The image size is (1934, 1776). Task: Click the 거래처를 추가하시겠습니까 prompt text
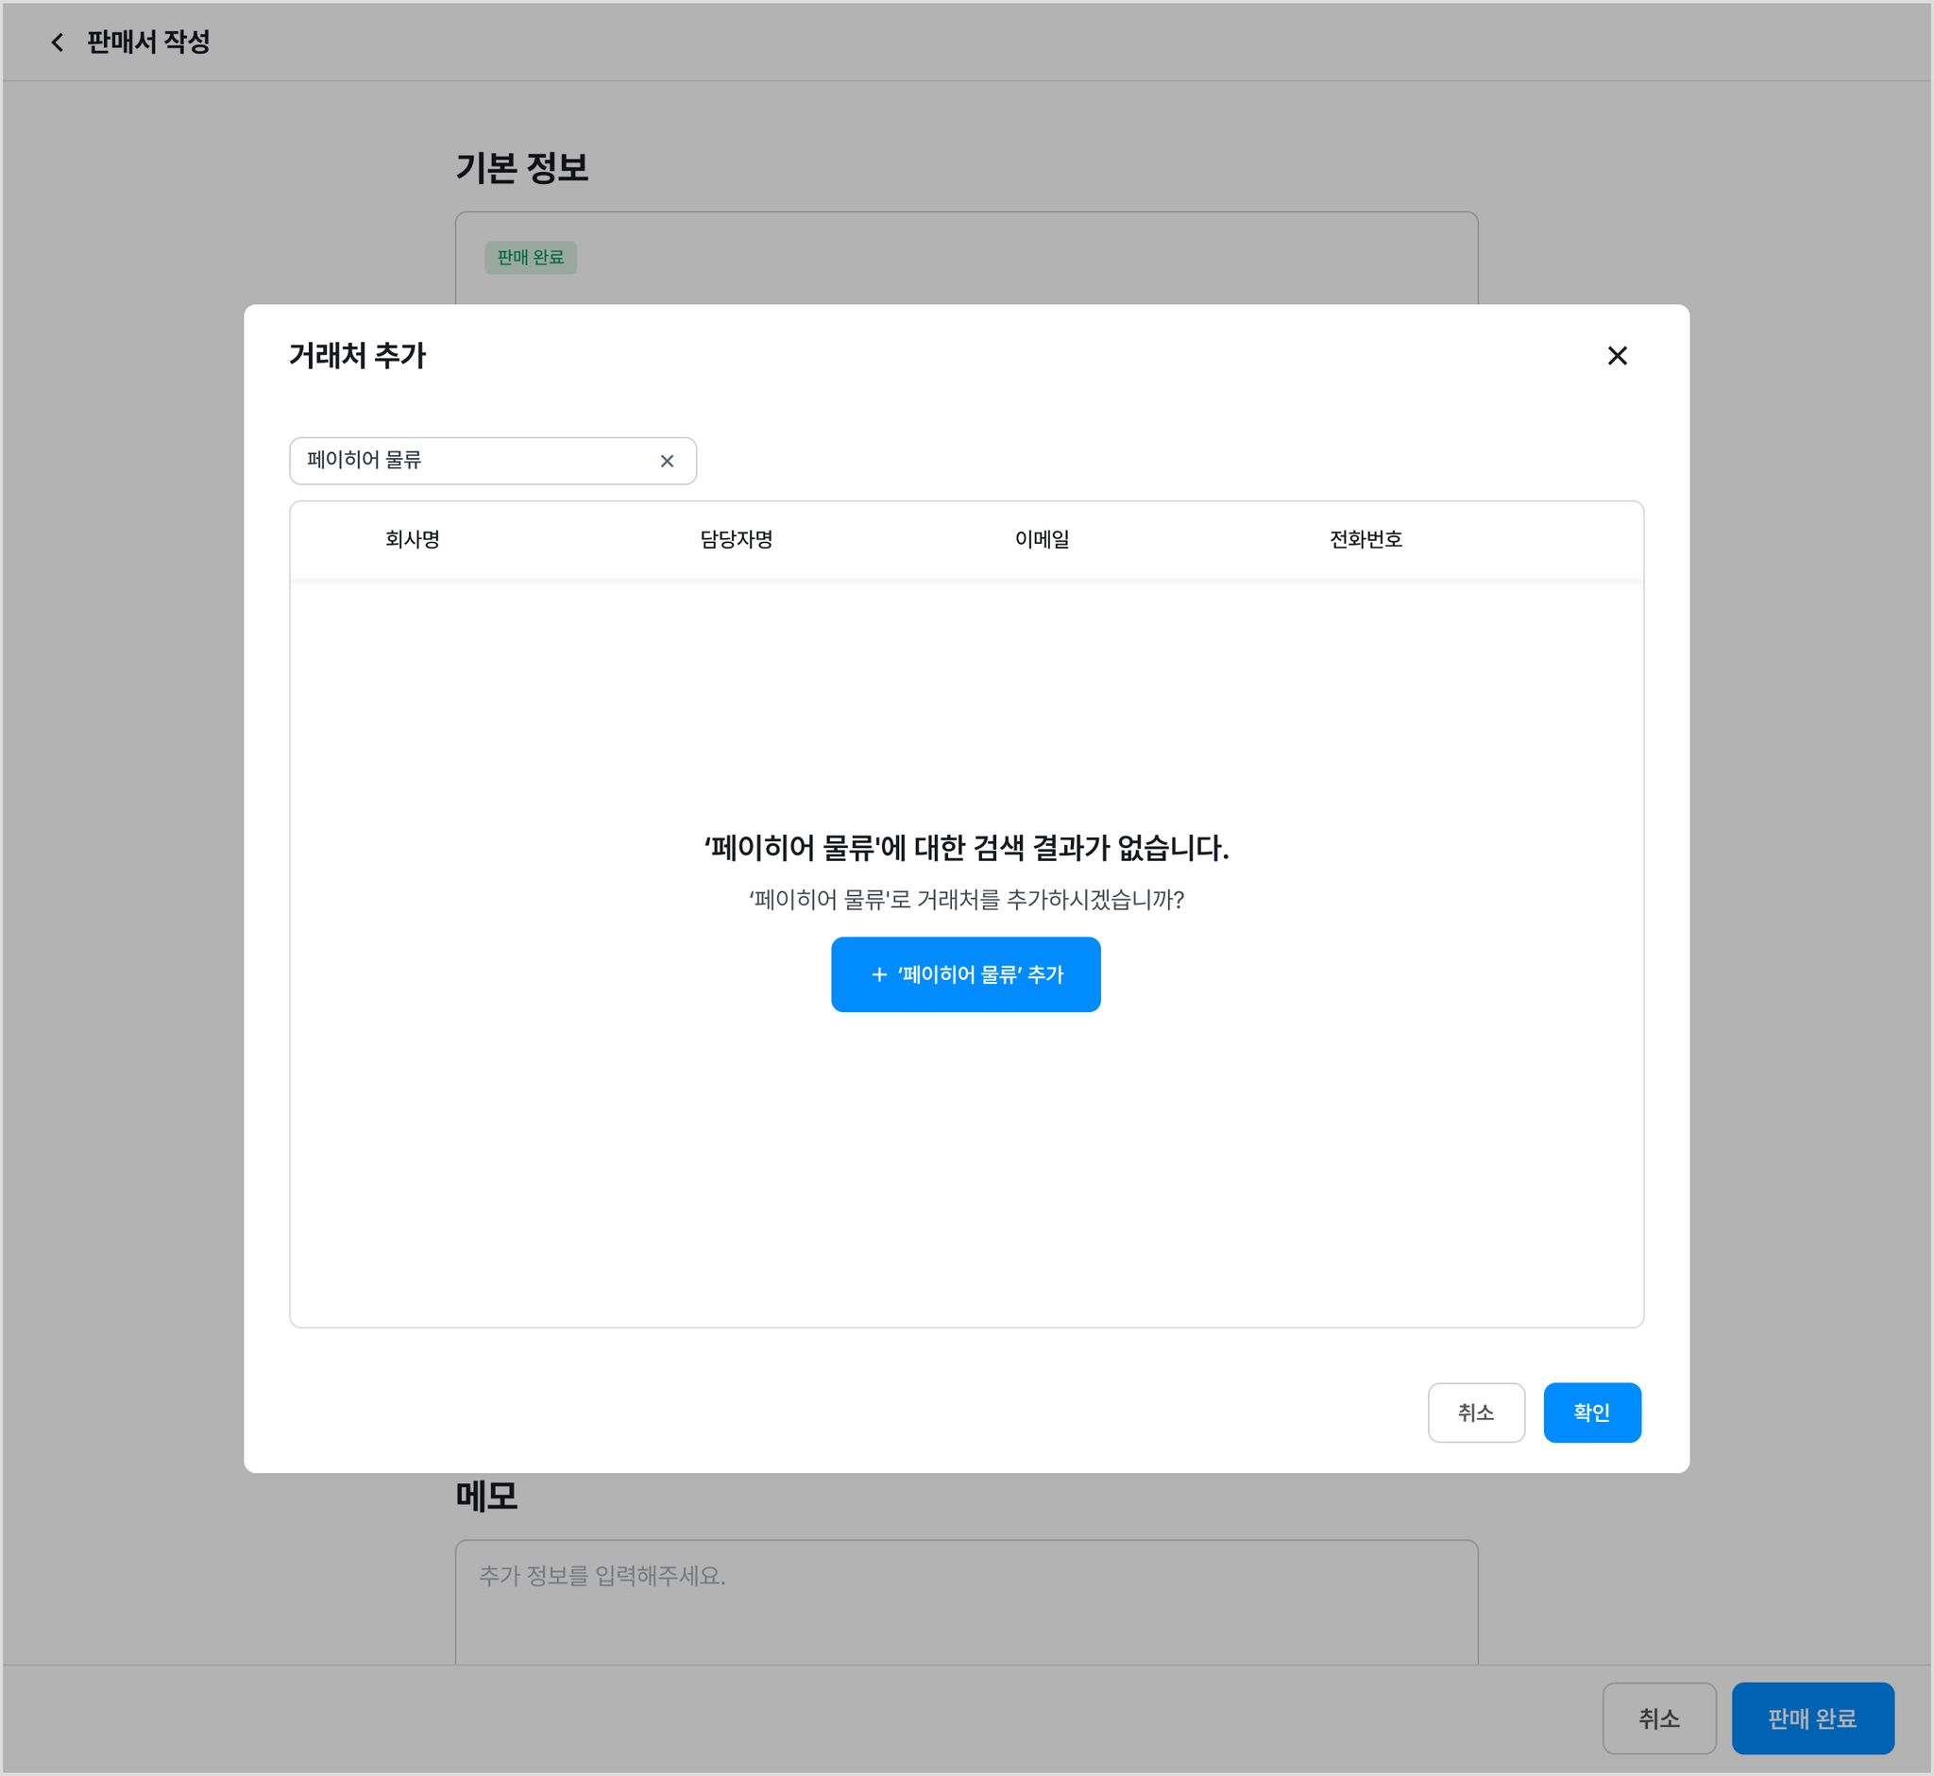click(966, 900)
